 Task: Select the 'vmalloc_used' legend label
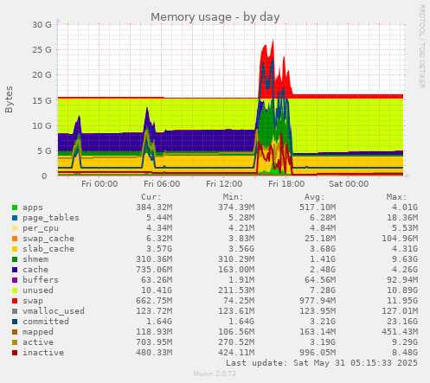(54, 311)
